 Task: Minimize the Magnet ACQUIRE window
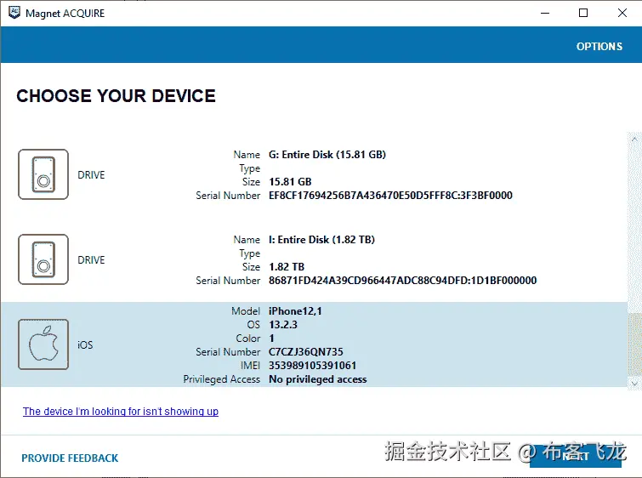coord(545,13)
